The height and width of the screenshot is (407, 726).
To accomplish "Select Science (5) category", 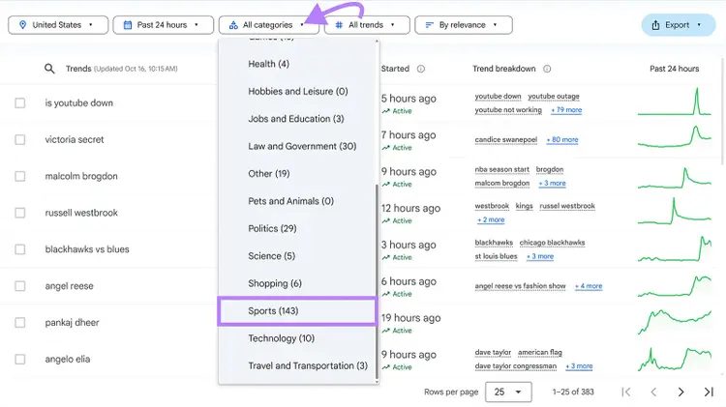I will coord(271,256).
